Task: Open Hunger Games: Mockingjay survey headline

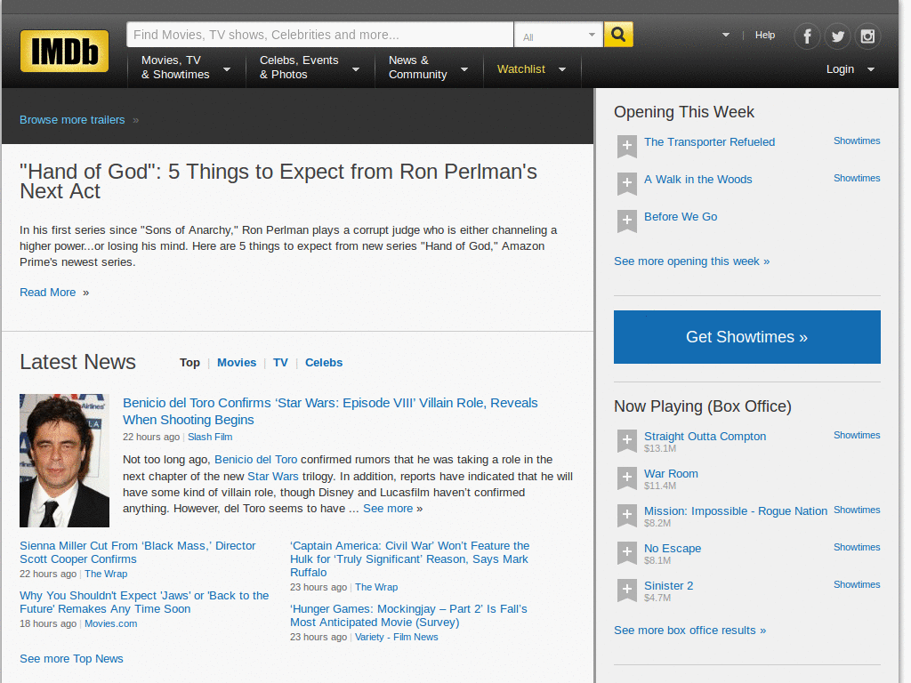Action: tap(408, 615)
